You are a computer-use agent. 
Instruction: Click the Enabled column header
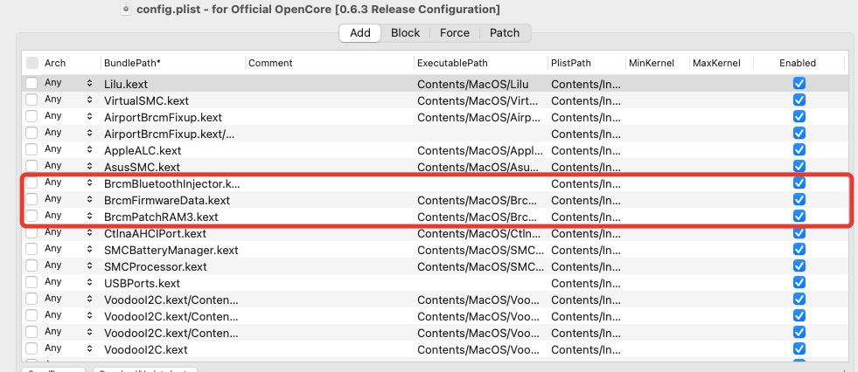[x=798, y=63]
